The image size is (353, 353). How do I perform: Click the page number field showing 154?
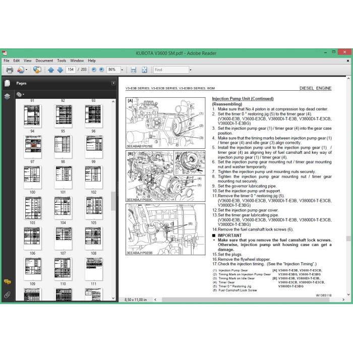tap(71, 70)
